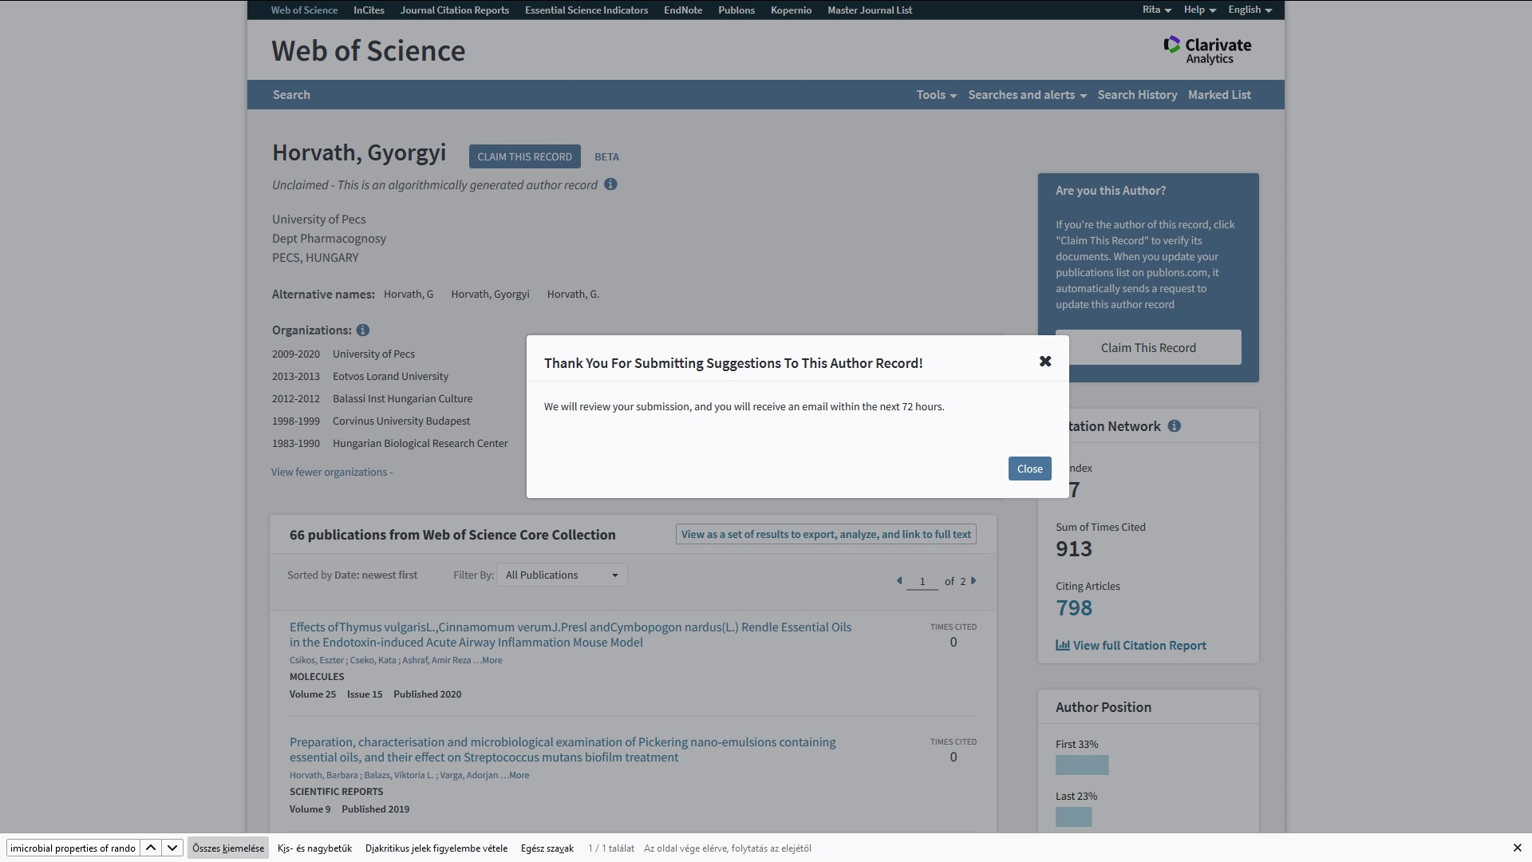Open Pickering nano-emulsions article title
This screenshot has width=1532, height=862.
[563, 749]
